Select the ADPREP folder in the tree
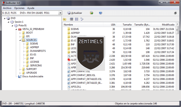The height and width of the screenshot is (107, 181). point(34,47)
